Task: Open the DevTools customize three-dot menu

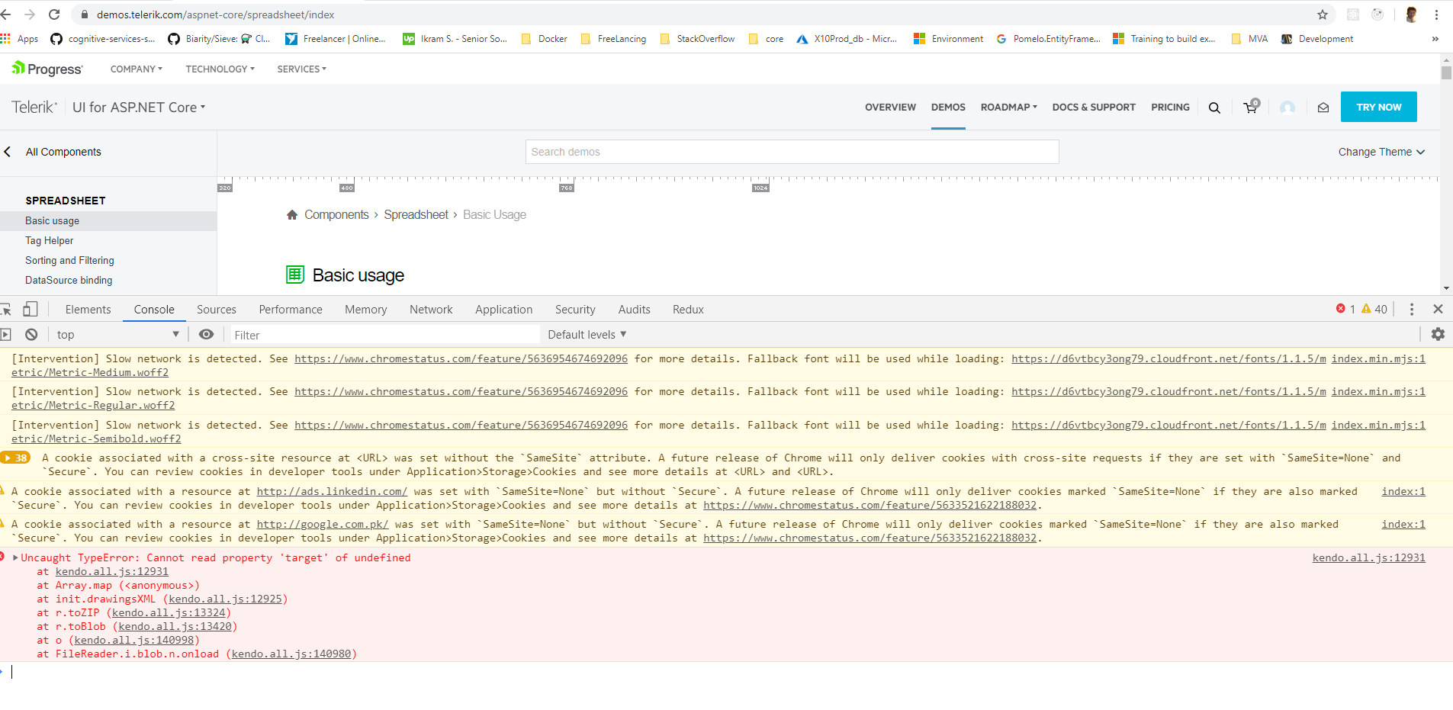Action: click(x=1412, y=309)
